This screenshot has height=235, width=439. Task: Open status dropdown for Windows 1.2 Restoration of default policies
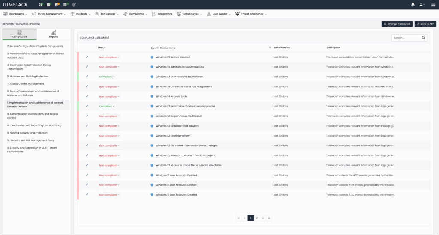[x=107, y=107]
